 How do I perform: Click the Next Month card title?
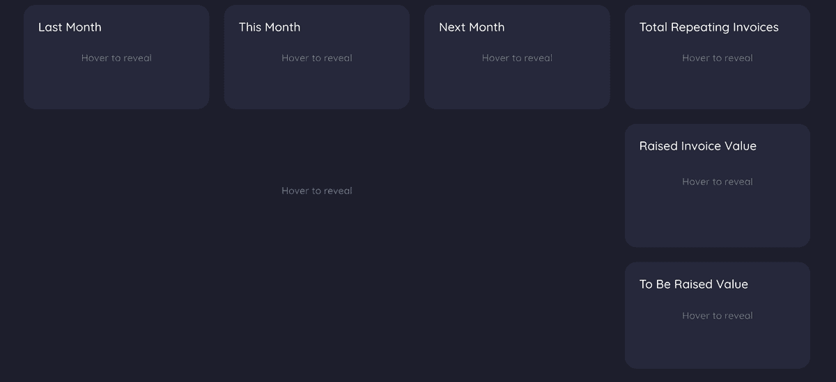472,27
